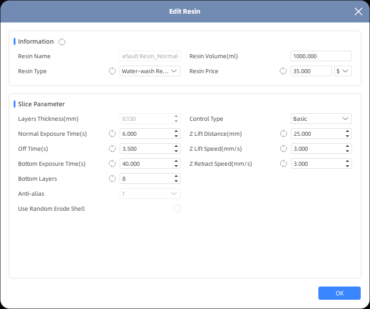Reset the Resin Price value
Screen dimensions: 370x309
click(283, 71)
